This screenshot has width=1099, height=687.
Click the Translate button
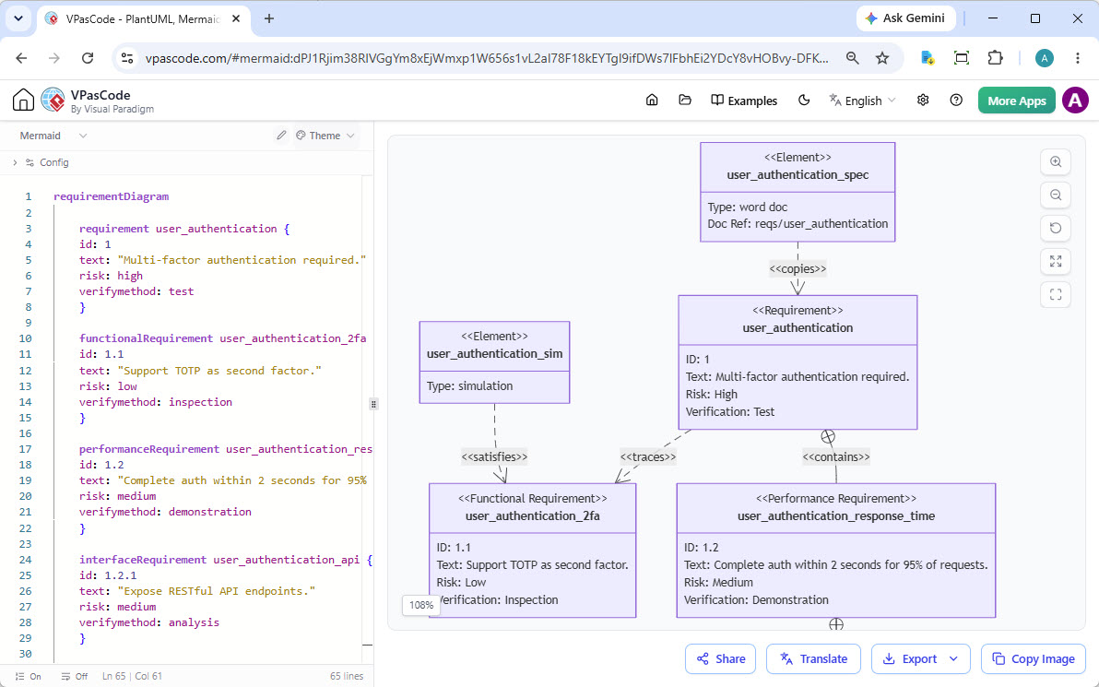pos(813,658)
